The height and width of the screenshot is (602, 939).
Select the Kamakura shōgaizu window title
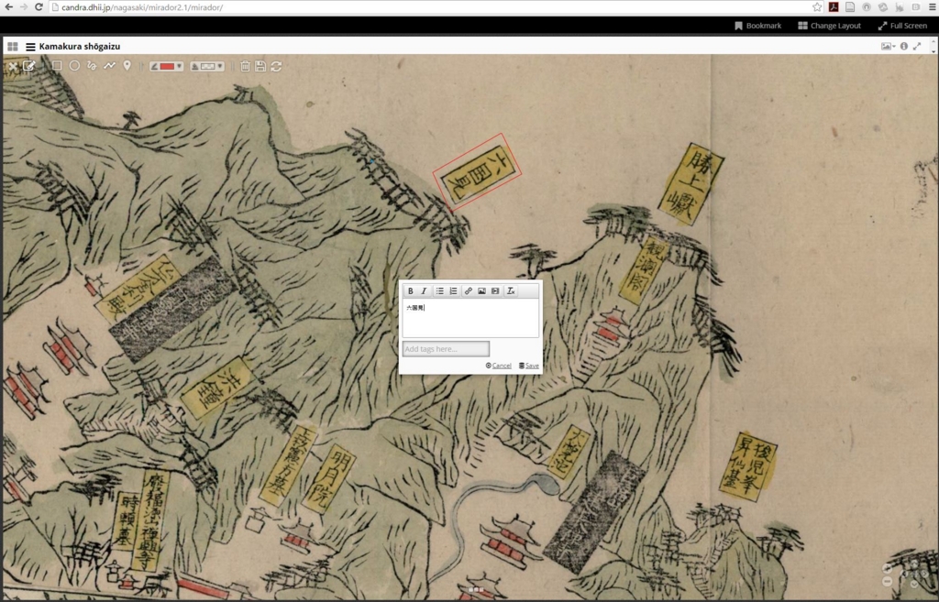(x=80, y=46)
